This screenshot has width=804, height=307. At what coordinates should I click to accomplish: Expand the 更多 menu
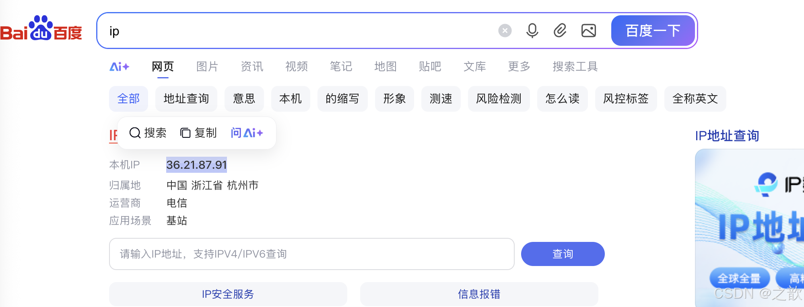coord(519,66)
